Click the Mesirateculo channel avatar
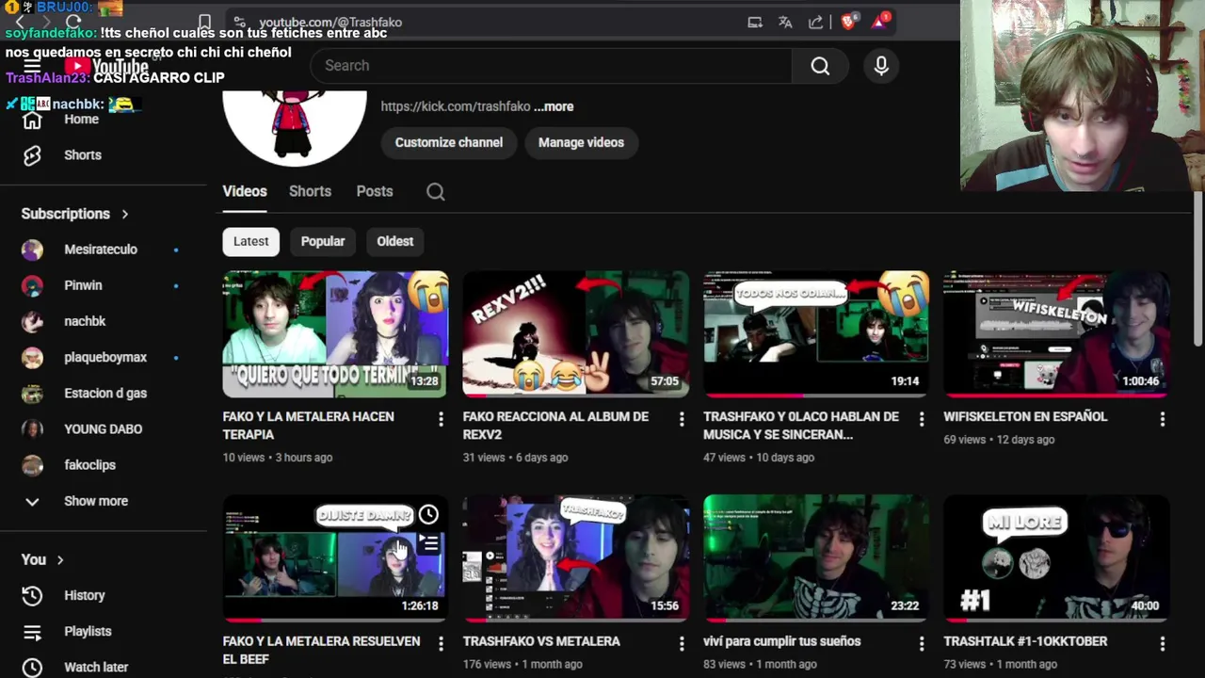1205x678 pixels. pyautogui.click(x=32, y=250)
